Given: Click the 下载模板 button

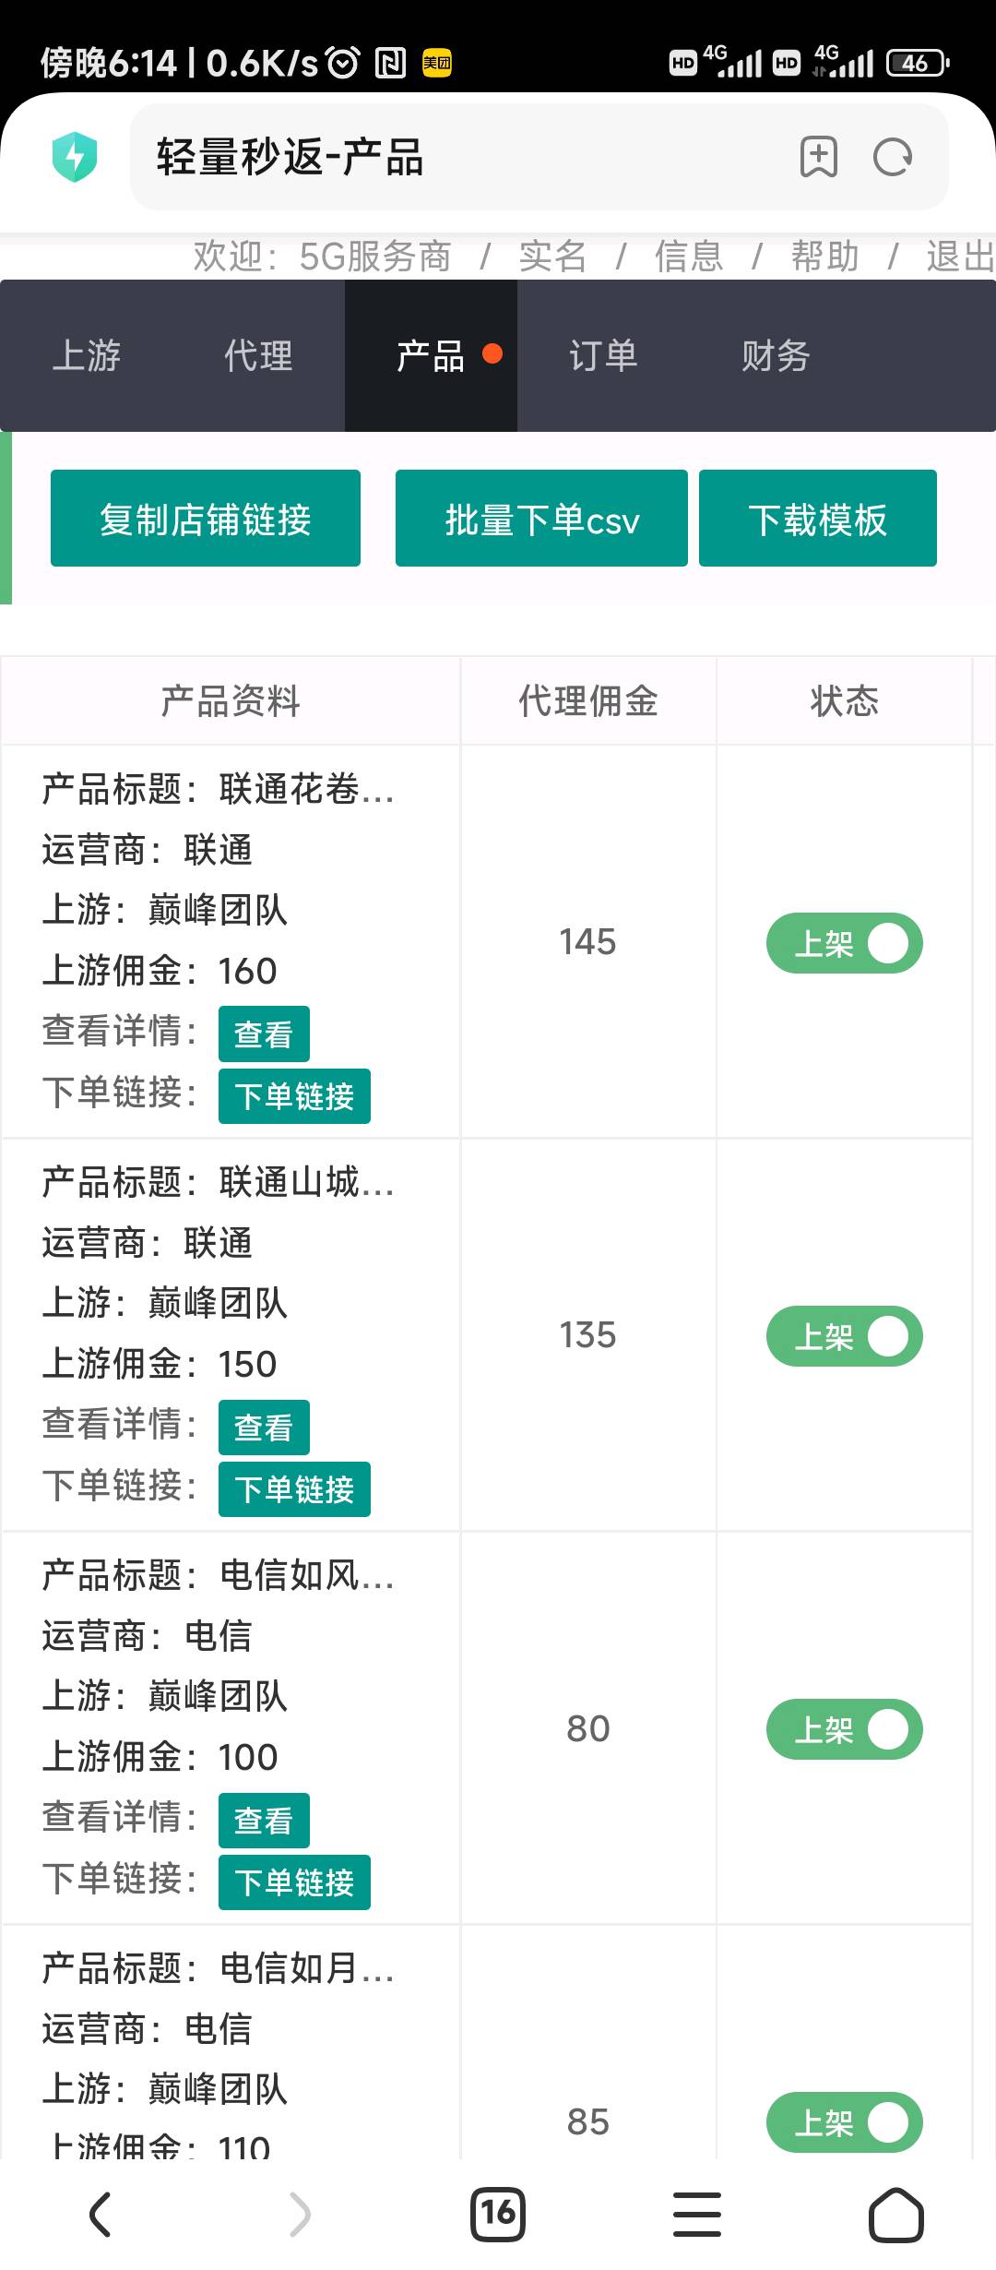Looking at the screenshot, I should (x=817, y=519).
